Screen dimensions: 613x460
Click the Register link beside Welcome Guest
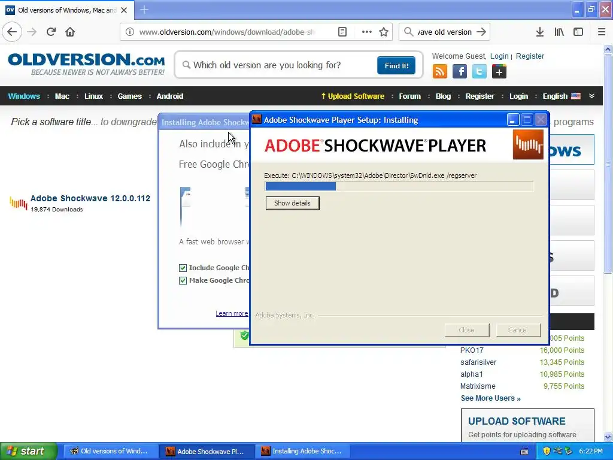tap(530, 56)
